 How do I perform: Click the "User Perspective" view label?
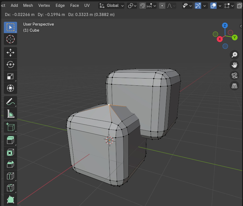pyautogui.click(x=39, y=24)
